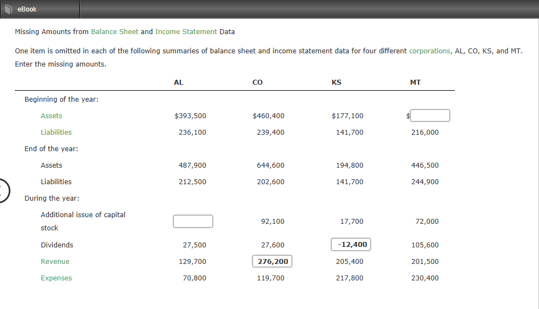Click the End of the year heading

[x=51, y=149]
